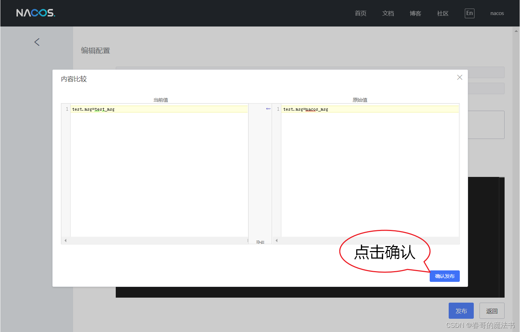Click the 返回 button

coord(492,311)
